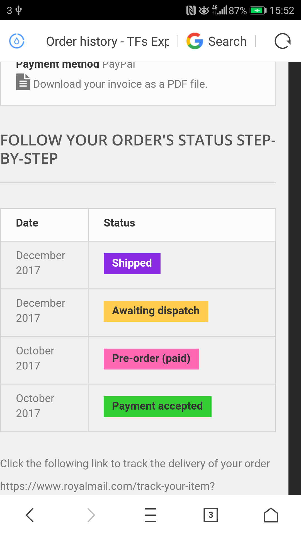The width and height of the screenshot is (301, 535).
Task: Click the page reload icon
Action: point(282,41)
